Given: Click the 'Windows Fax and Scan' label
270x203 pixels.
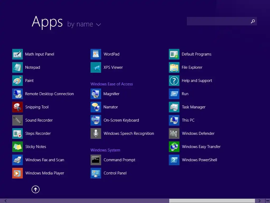Looking at the screenshot, I should coord(45,160).
